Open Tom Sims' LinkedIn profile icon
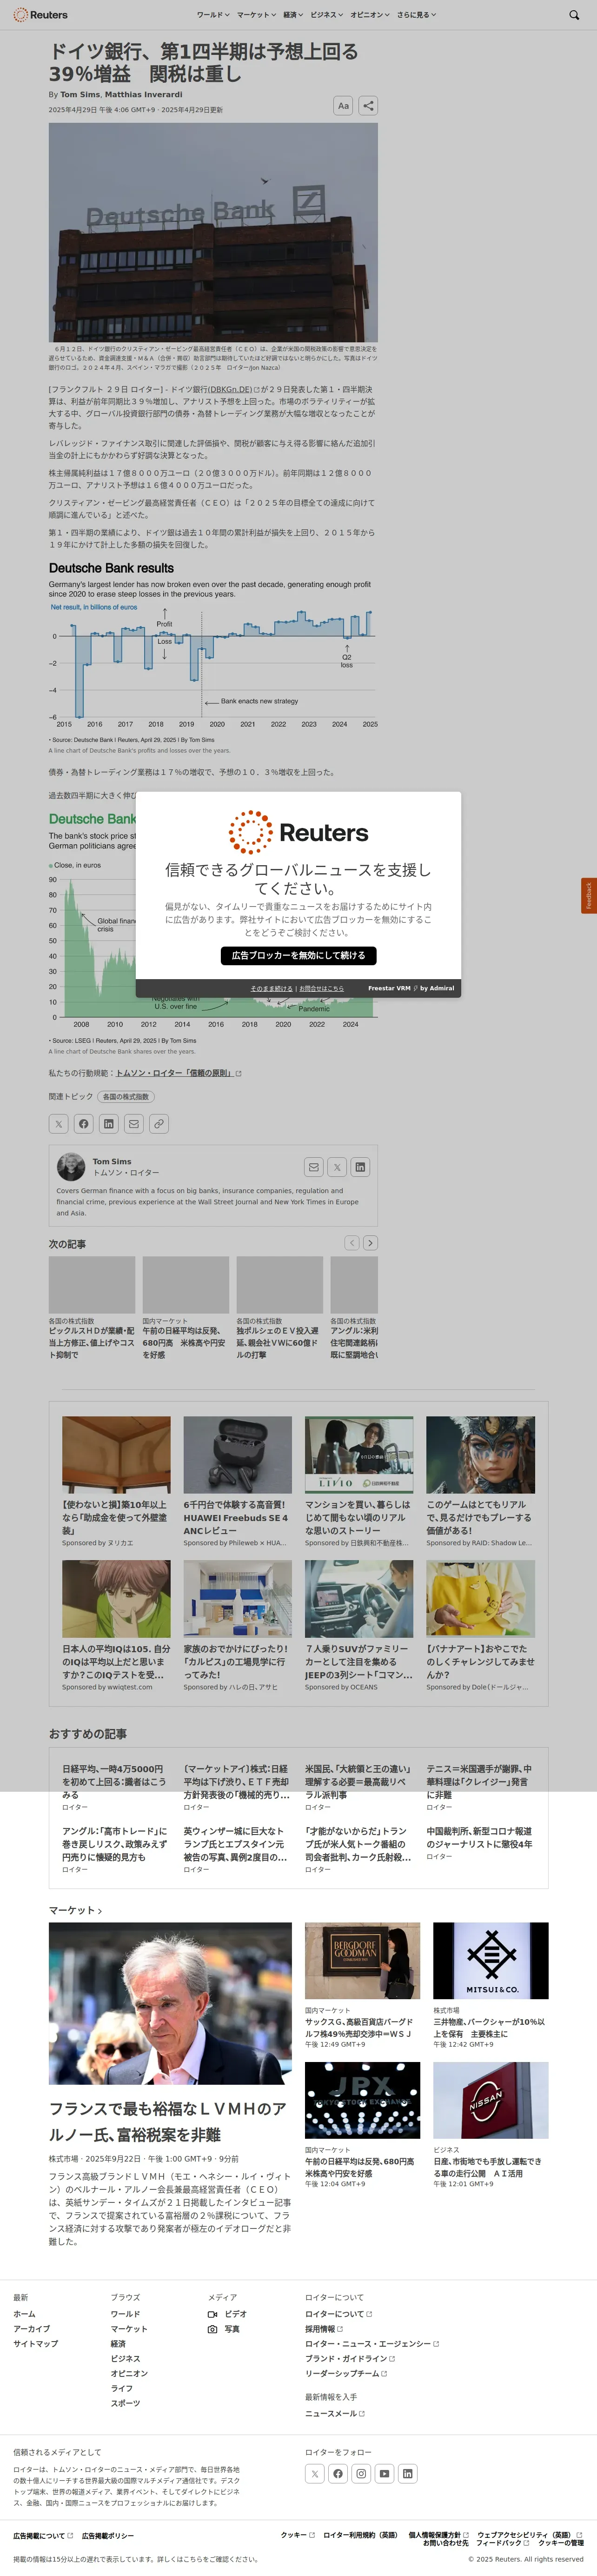The image size is (597, 2576). click(360, 1167)
